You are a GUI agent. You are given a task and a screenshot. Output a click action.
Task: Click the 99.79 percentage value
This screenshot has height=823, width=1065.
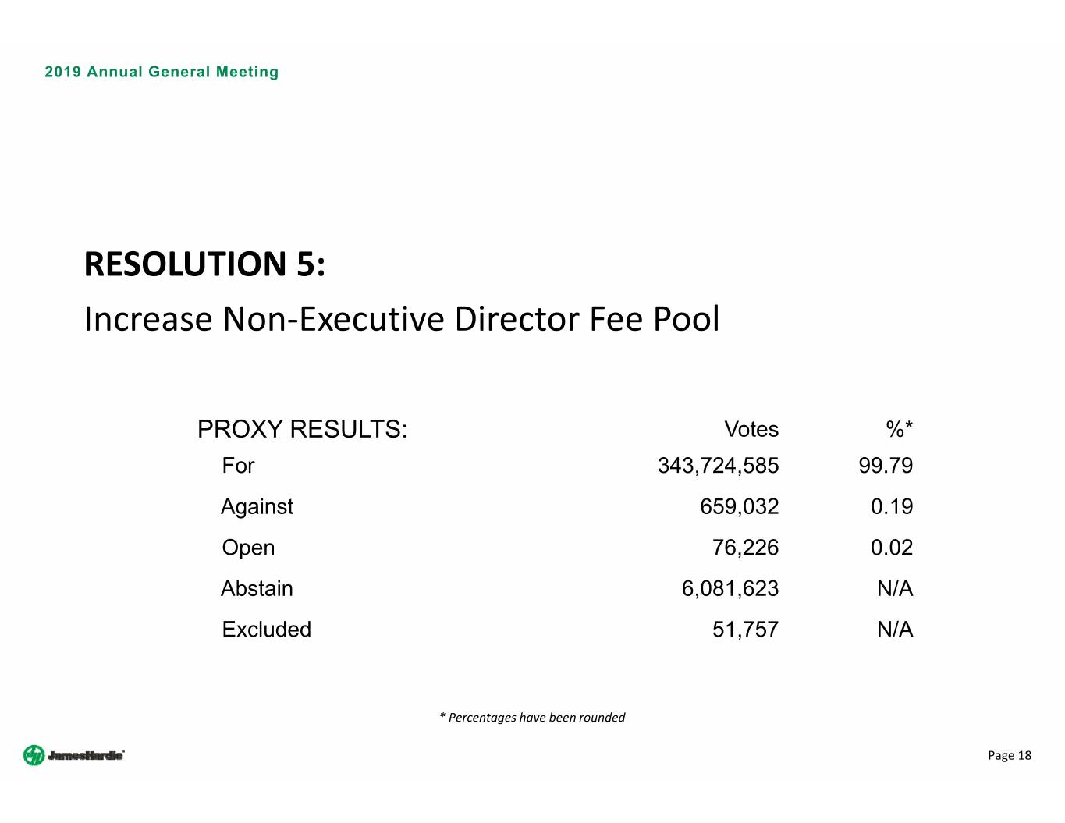click(x=886, y=466)
